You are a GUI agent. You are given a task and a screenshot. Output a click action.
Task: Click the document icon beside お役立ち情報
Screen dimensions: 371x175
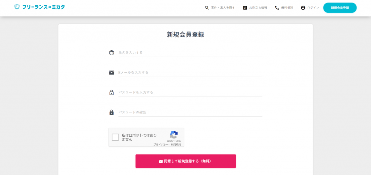click(245, 8)
